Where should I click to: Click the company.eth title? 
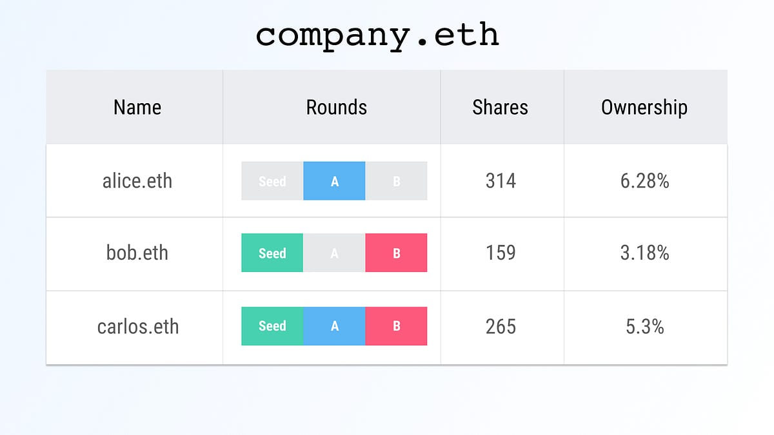(377, 35)
